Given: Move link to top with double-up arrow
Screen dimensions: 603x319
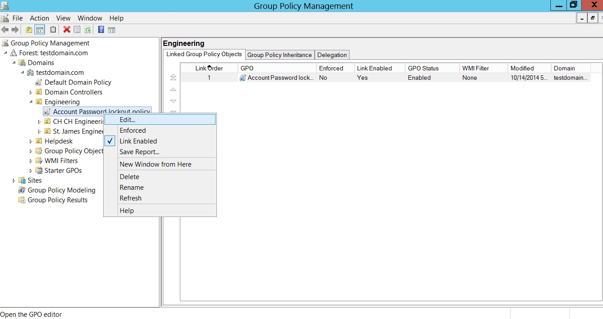Looking at the screenshot, I should tap(173, 78).
